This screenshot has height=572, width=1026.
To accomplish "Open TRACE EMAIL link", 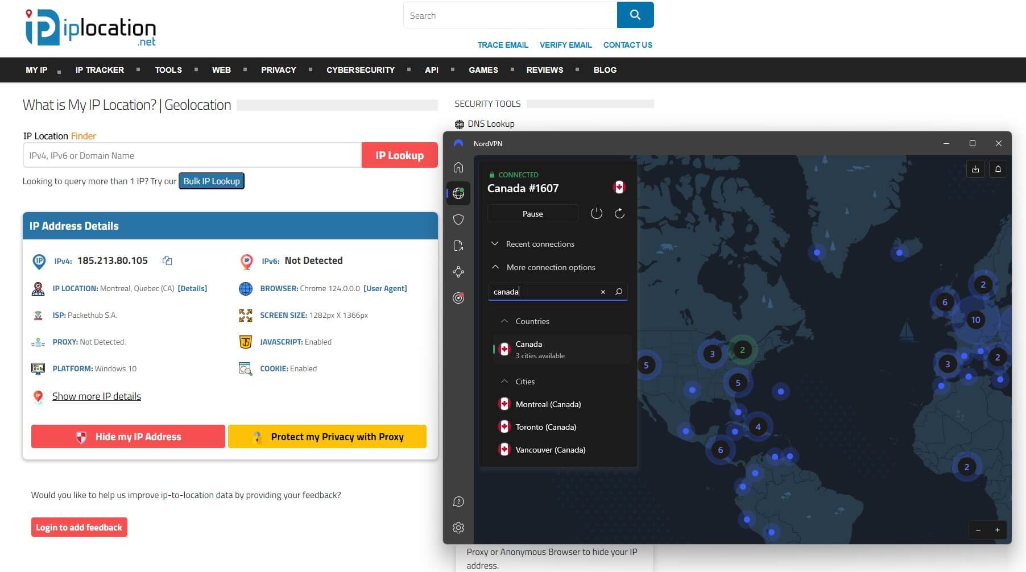I will pos(503,45).
